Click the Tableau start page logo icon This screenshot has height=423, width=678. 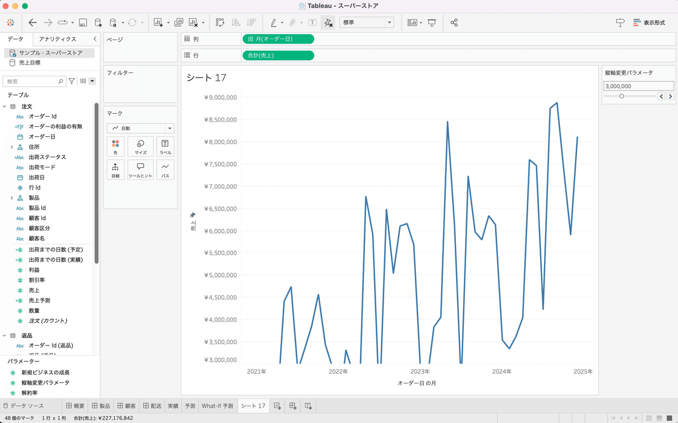[10, 23]
